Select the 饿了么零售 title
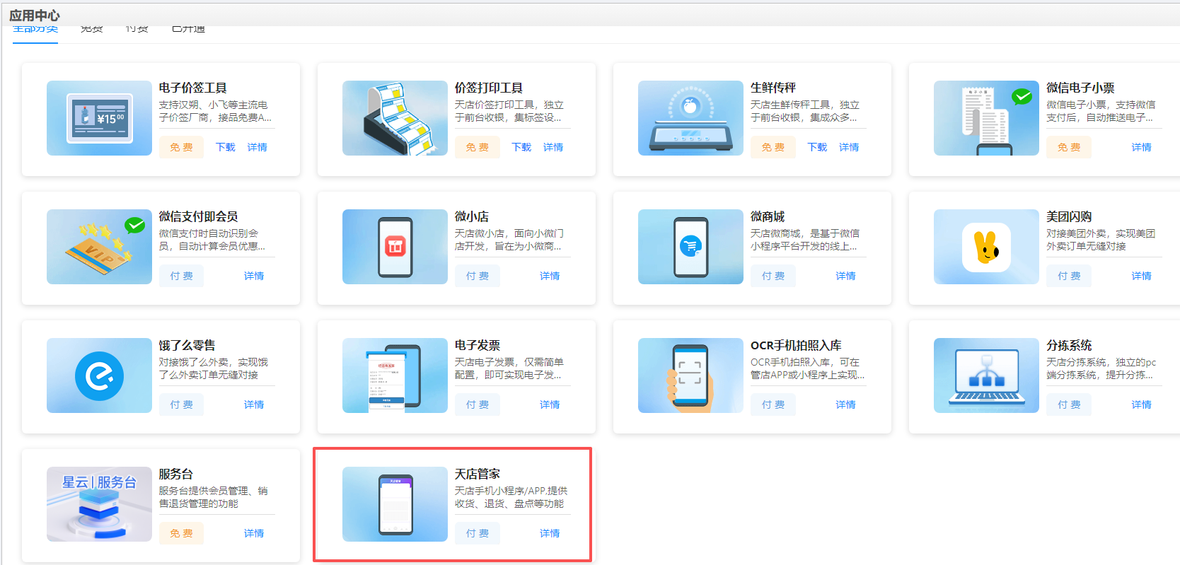This screenshot has height=565, width=1180. click(187, 345)
